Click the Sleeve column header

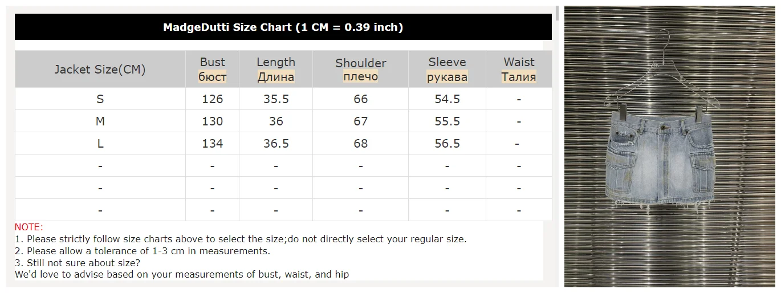tap(447, 69)
